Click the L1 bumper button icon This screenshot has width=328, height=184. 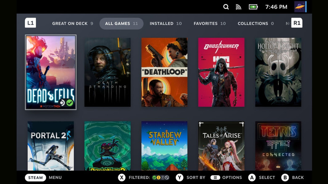pos(31,23)
